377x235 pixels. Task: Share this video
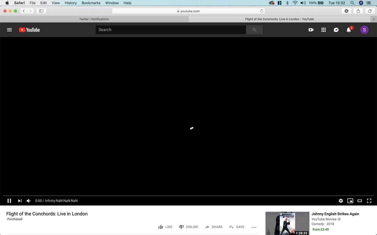click(214, 227)
